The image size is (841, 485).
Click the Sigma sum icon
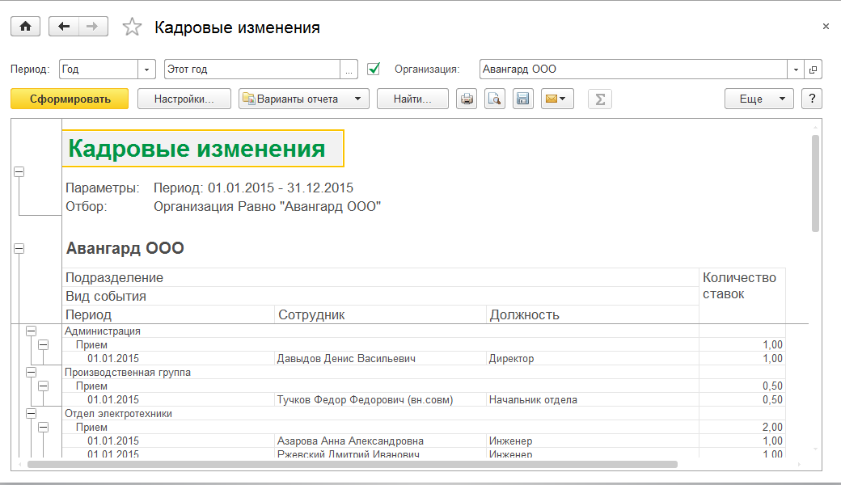point(599,99)
